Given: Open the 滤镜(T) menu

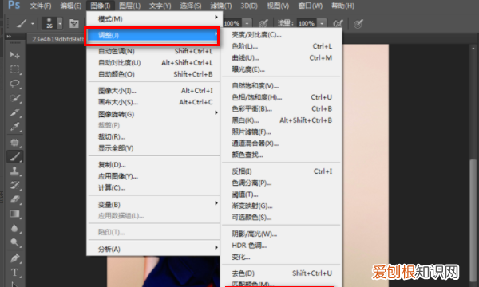Looking at the screenshot, I should 221,6.
